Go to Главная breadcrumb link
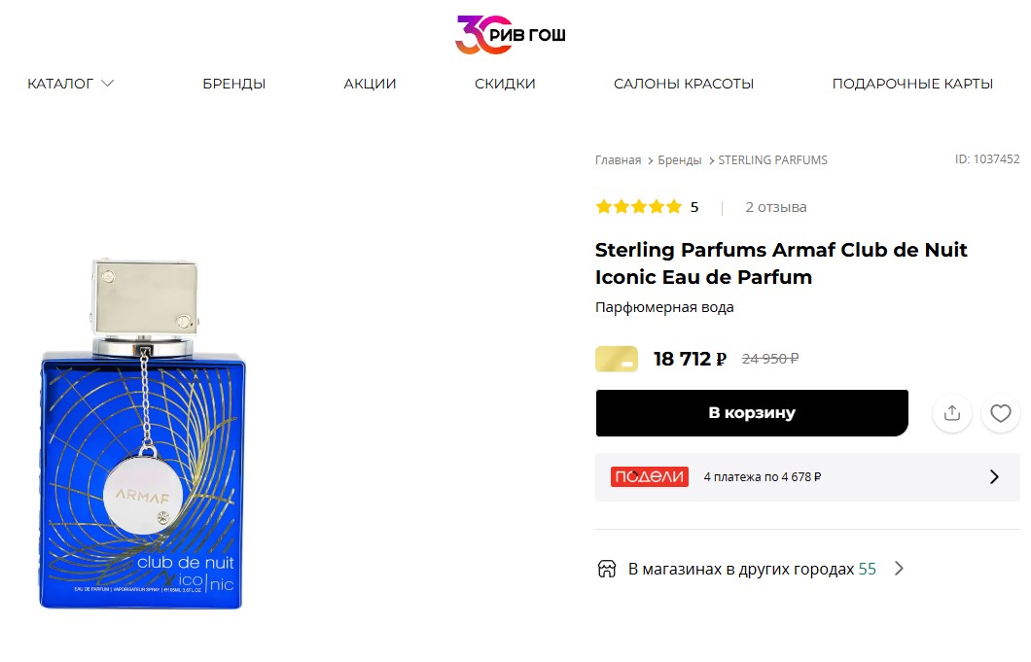The height and width of the screenshot is (662, 1031). click(x=618, y=159)
